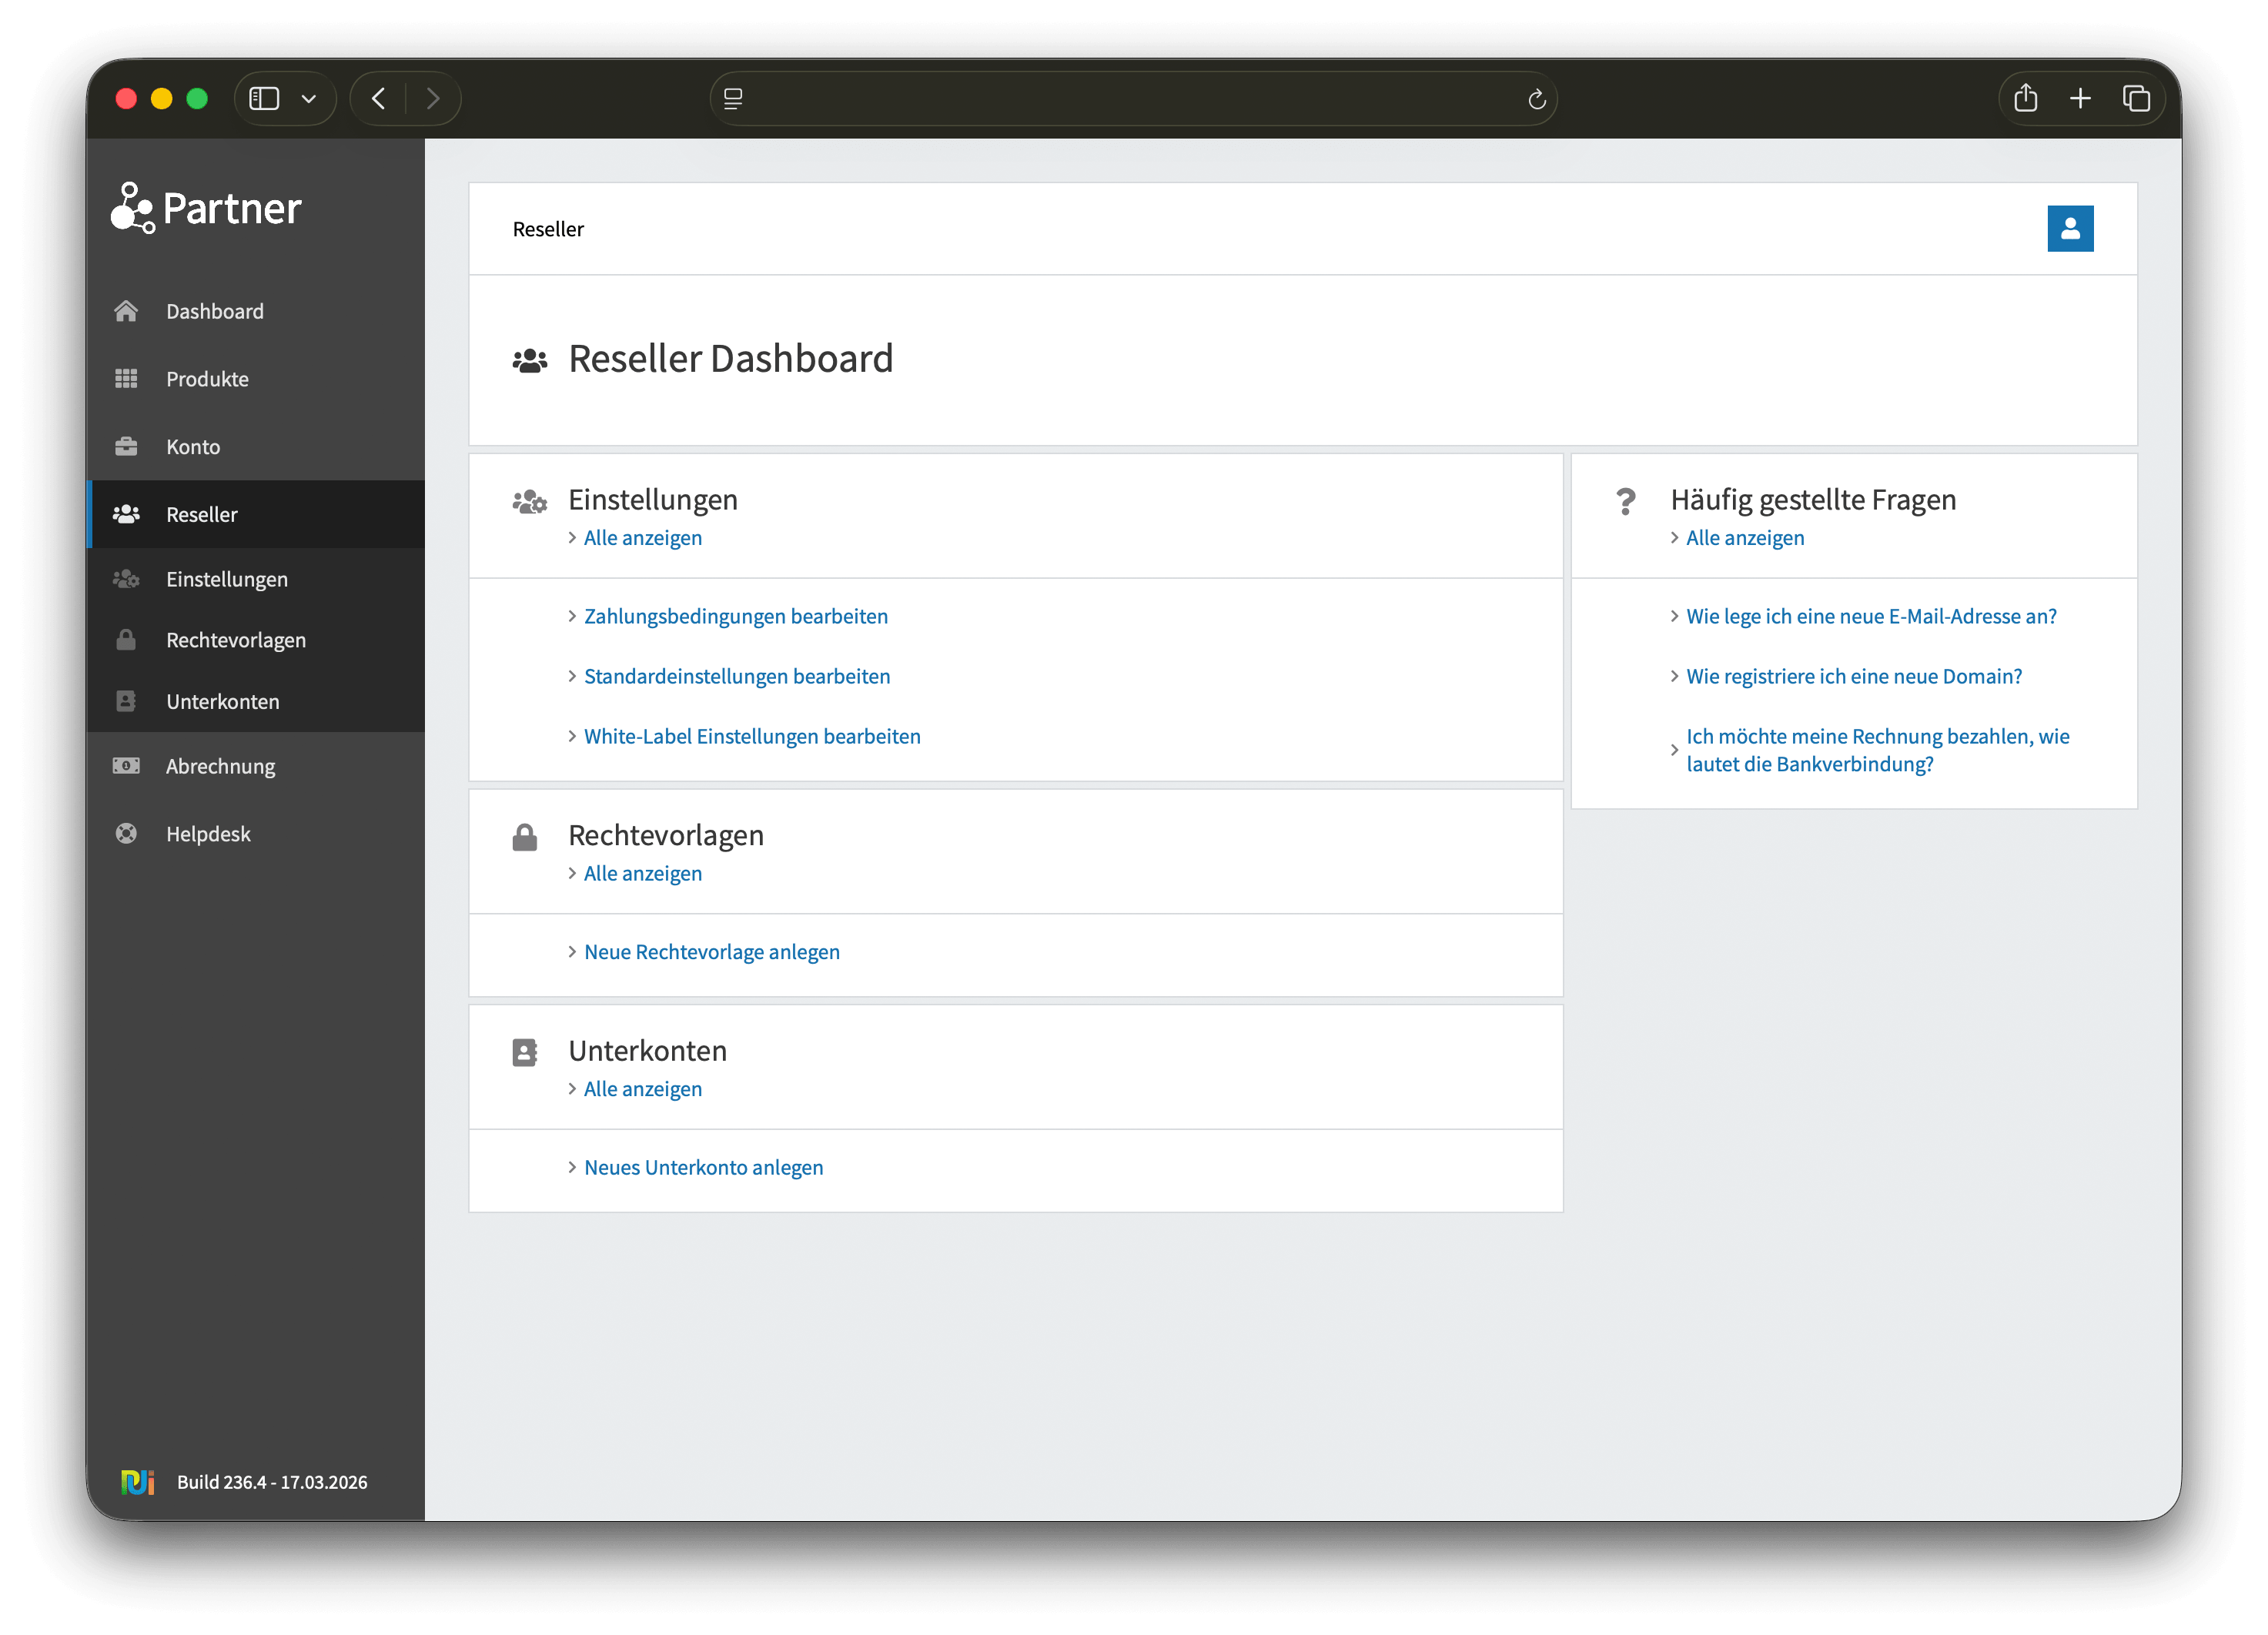Click the Rechtevorlagen lock icon in sidebar
The height and width of the screenshot is (1635, 2268).
[x=126, y=640]
